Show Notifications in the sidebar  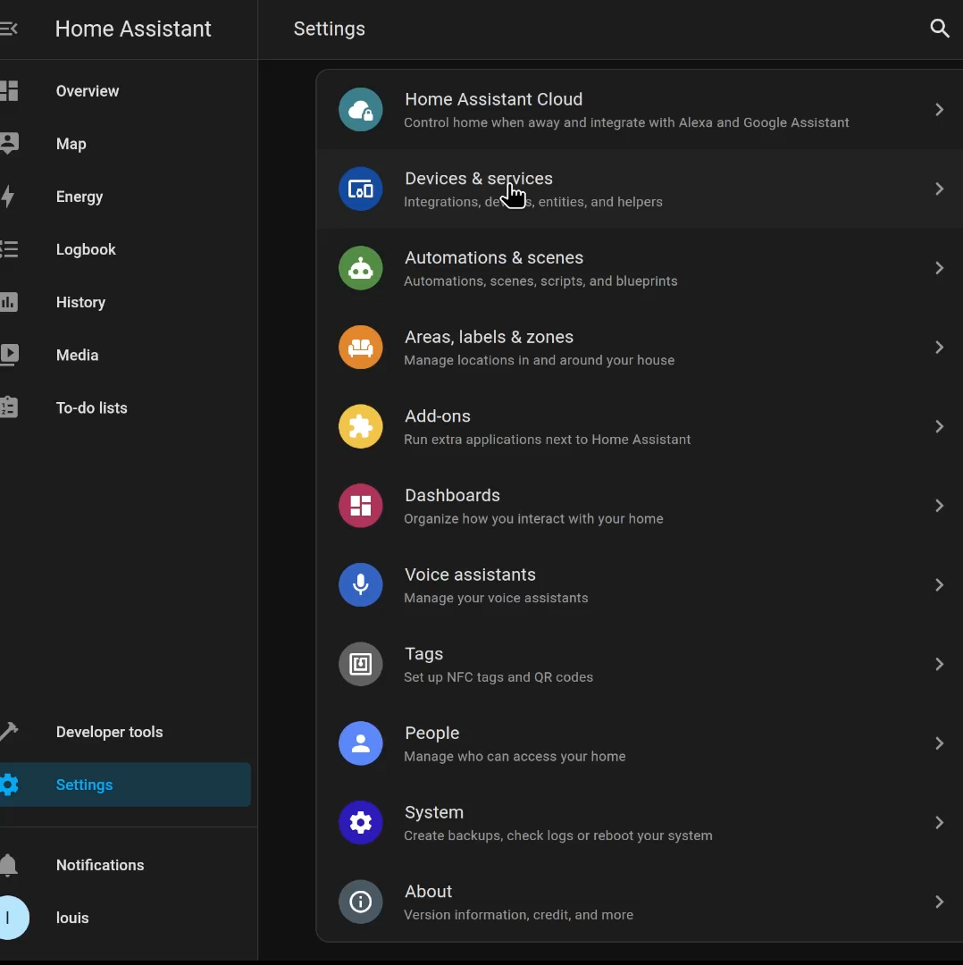(126, 865)
